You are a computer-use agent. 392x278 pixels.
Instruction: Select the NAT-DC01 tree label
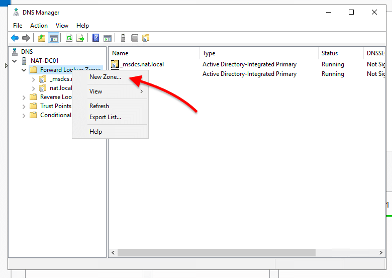(x=45, y=61)
